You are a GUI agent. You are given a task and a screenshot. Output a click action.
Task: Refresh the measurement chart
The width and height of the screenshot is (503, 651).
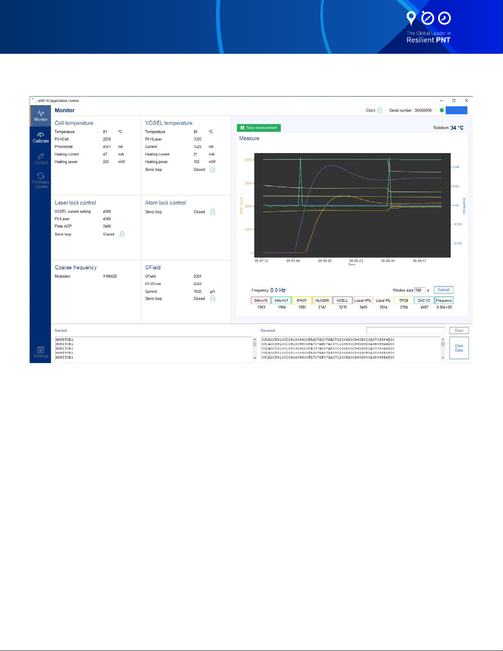[443, 290]
